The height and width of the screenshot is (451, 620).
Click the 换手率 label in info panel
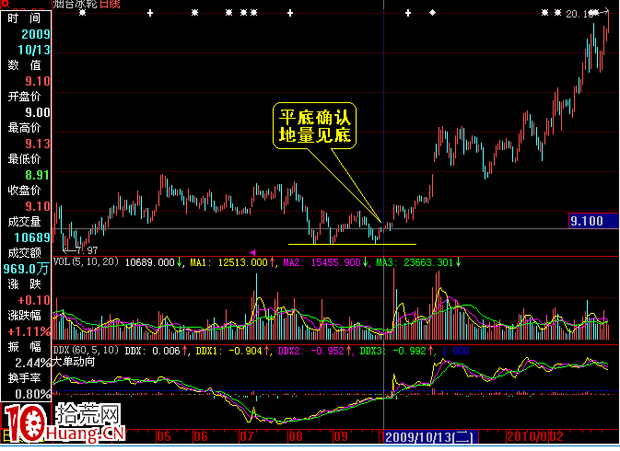24,378
